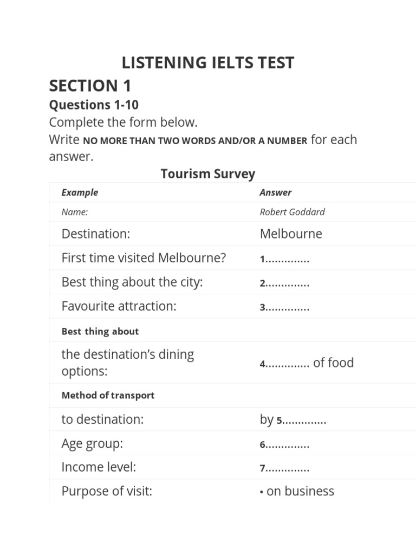Click the 'LISTENING IELTS TEST' title
The width and height of the screenshot is (416, 555).
208,63
